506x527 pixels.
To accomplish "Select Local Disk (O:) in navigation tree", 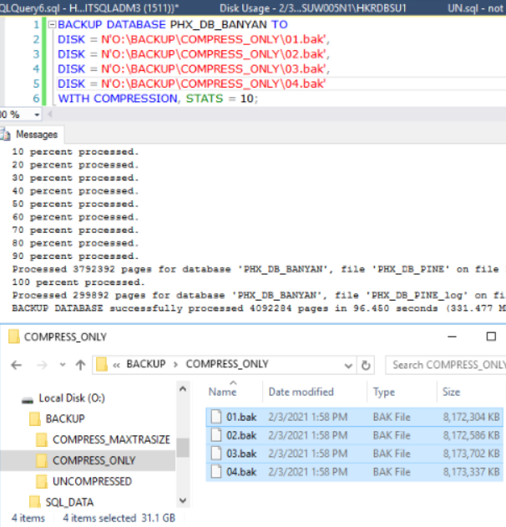I will point(72,398).
